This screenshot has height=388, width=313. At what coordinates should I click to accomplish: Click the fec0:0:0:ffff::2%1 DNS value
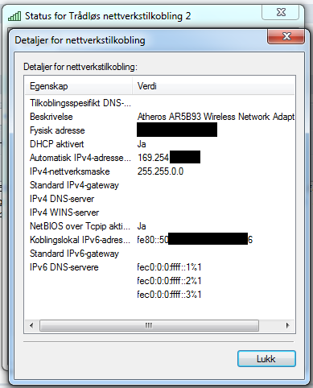click(169, 281)
